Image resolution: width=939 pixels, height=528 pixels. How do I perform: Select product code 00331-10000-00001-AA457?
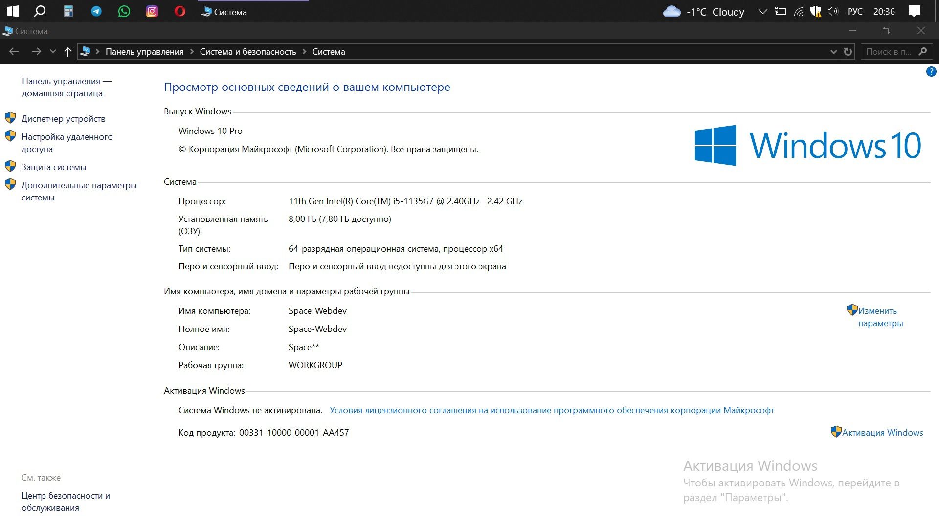pos(294,433)
